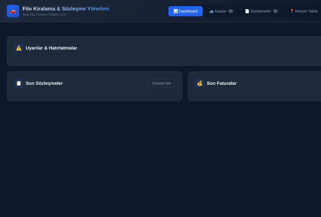Open the Konum Takibi tab
Screen dimensions: 321x217
click(304, 11)
